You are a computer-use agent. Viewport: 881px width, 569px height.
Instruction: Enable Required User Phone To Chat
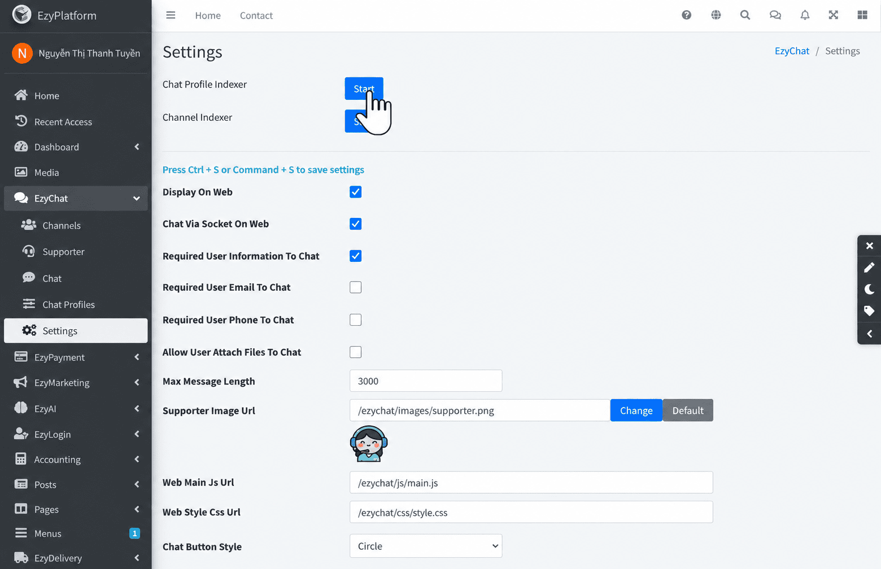click(356, 320)
